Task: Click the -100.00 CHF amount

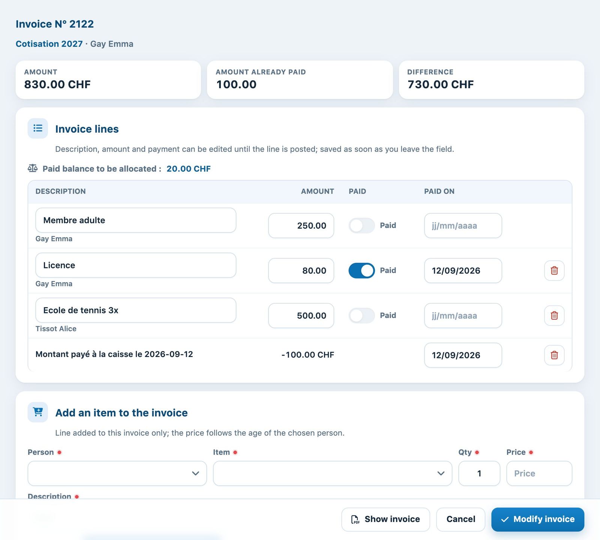Action: click(x=307, y=355)
